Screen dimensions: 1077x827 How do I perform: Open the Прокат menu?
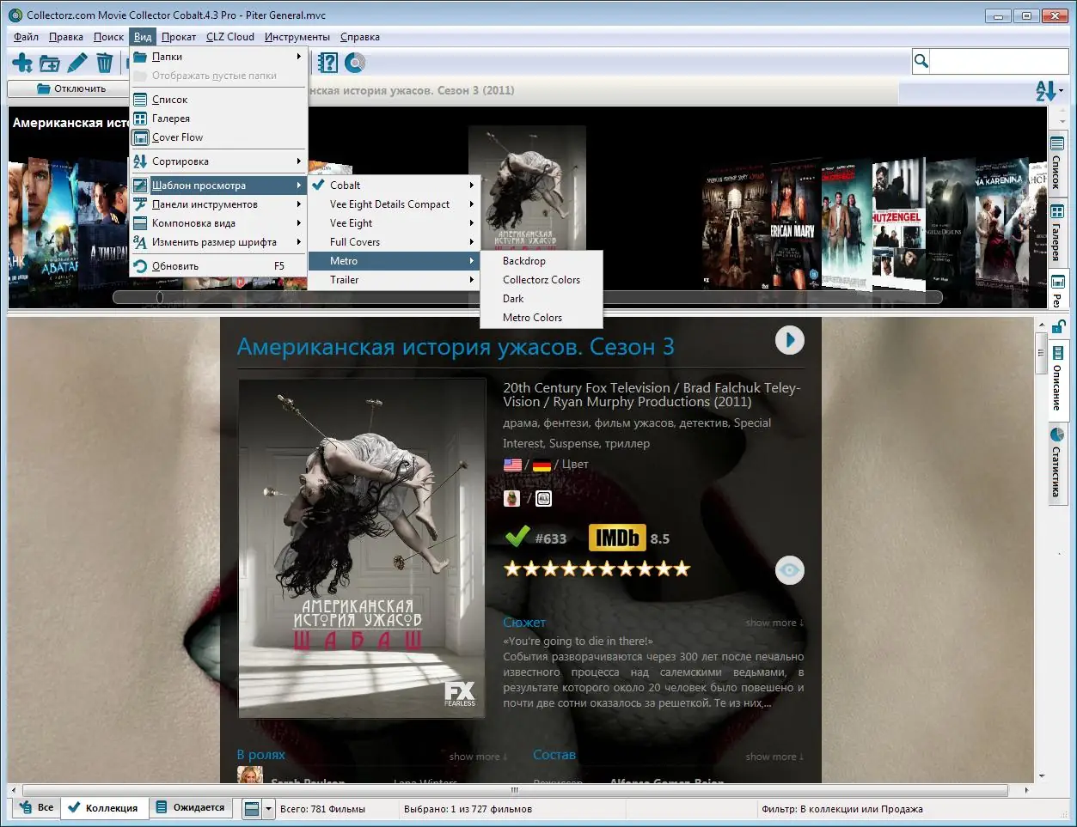(x=179, y=37)
